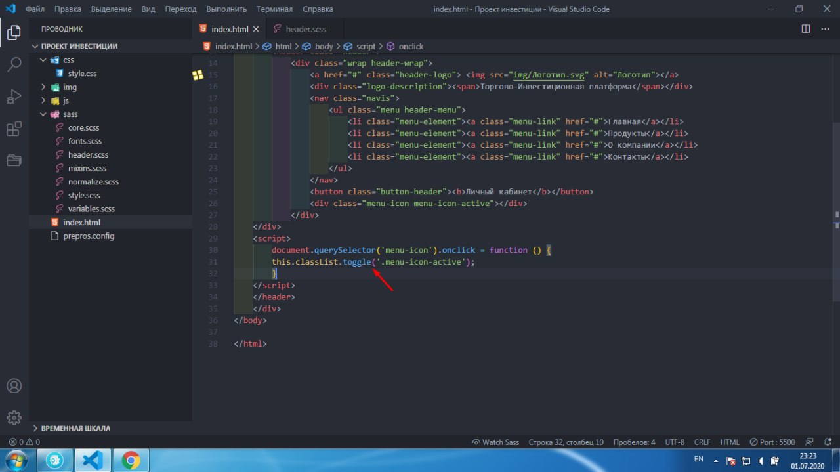
Task: Open normalize.scss file
Action: (x=110, y=182)
